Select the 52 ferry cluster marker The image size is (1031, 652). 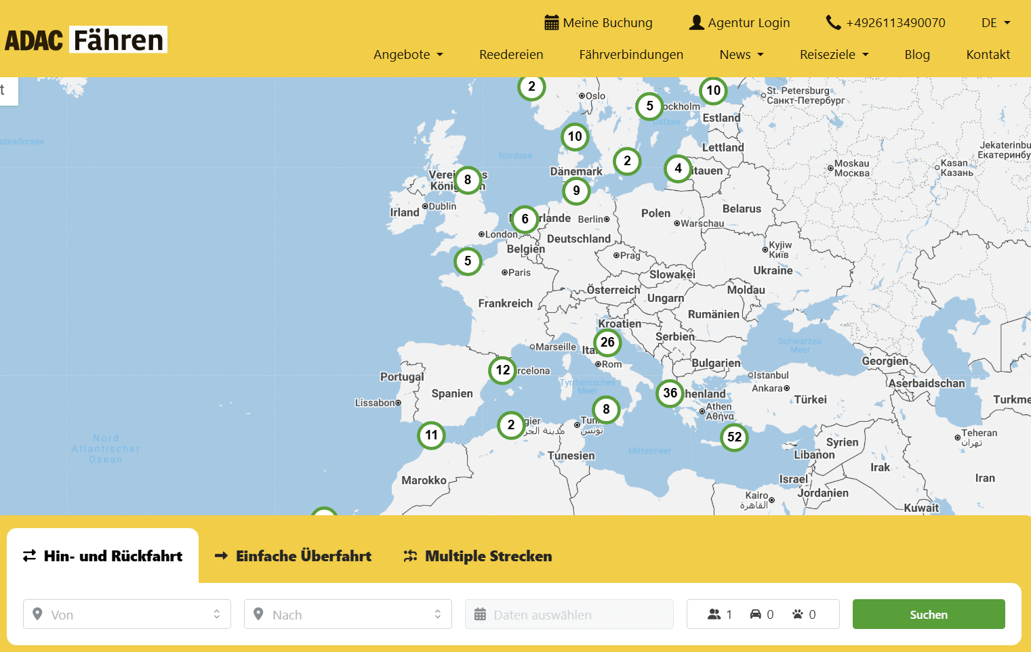[734, 437]
